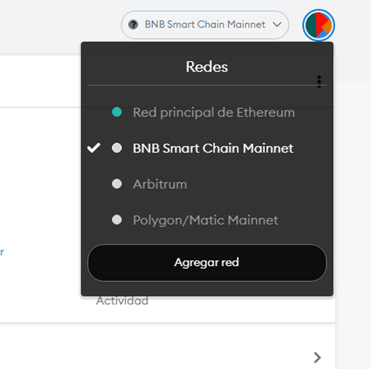
Task: Click the account avatar identicon
Action: point(318,25)
